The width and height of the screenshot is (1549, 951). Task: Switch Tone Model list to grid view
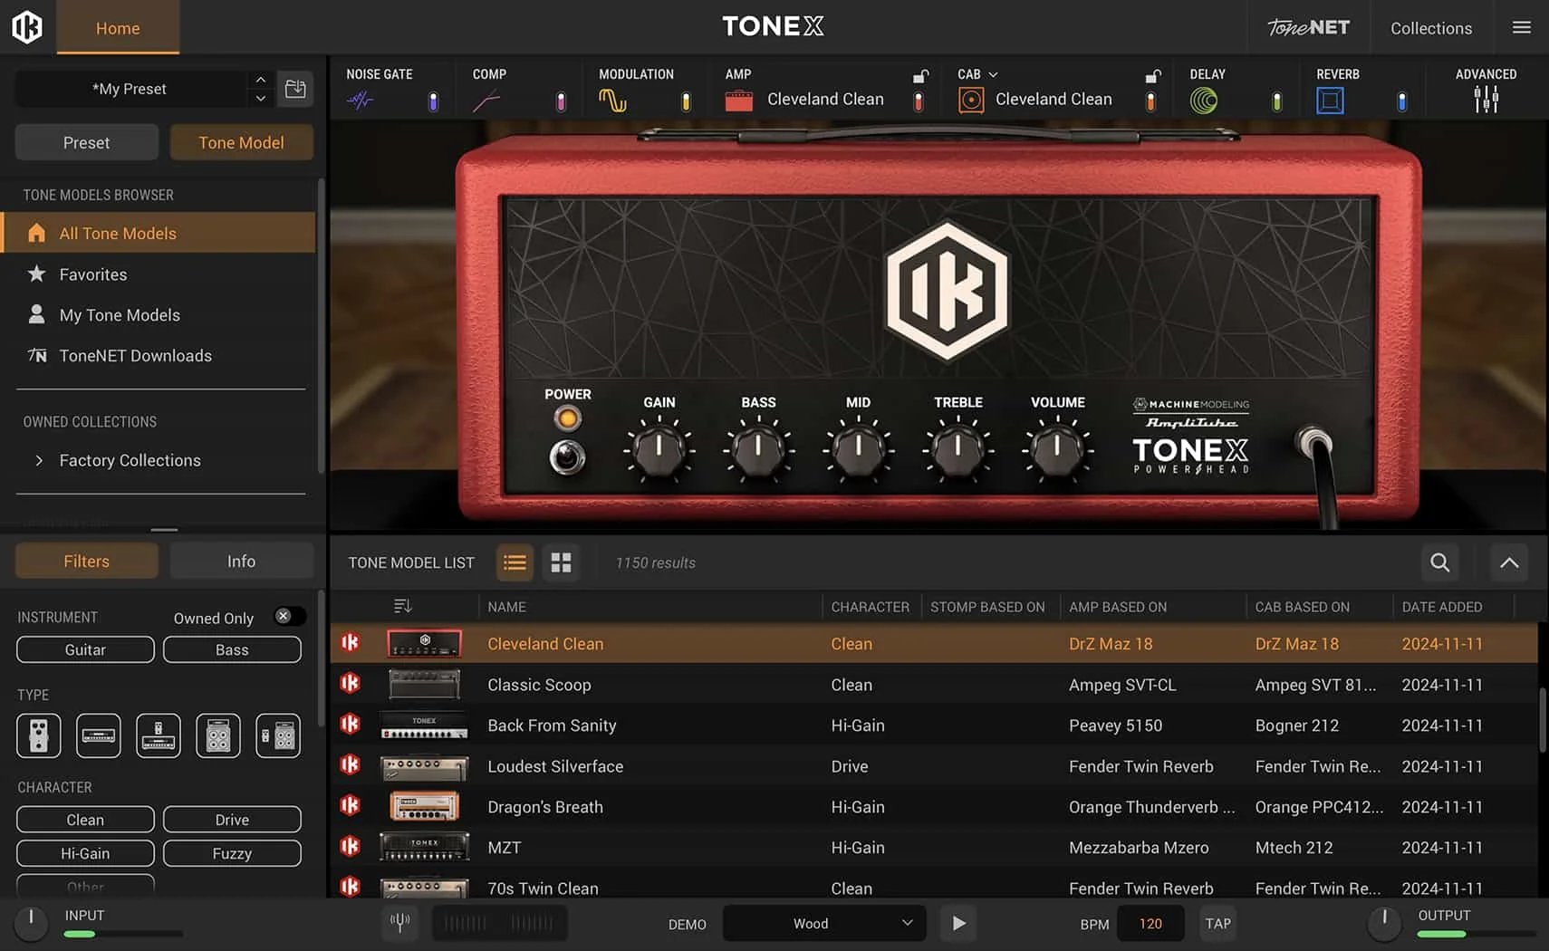(x=561, y=562)
